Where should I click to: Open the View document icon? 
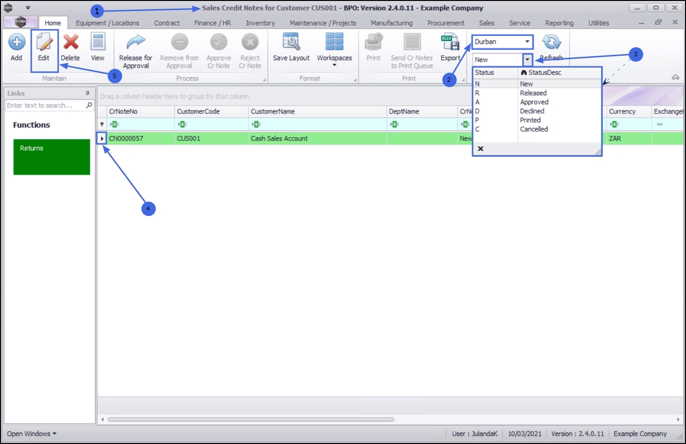[98, 42]
